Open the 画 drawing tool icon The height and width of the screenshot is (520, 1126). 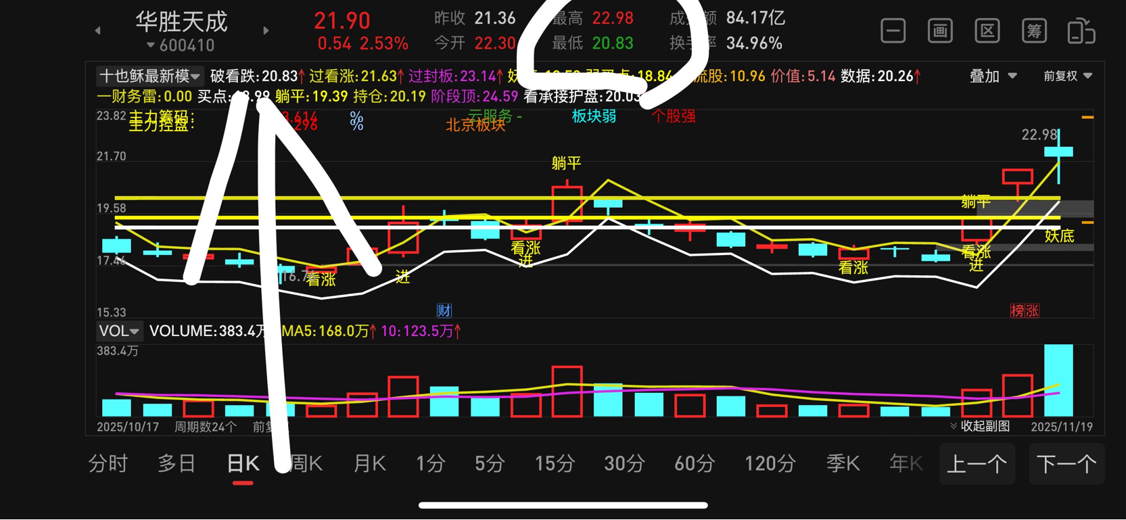[x=940, y=31]
